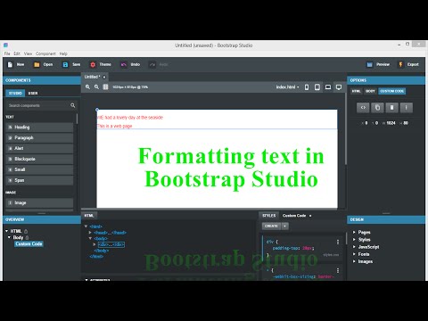Open the Theme settings icon

pyautogui.click(x=93, y=64)
